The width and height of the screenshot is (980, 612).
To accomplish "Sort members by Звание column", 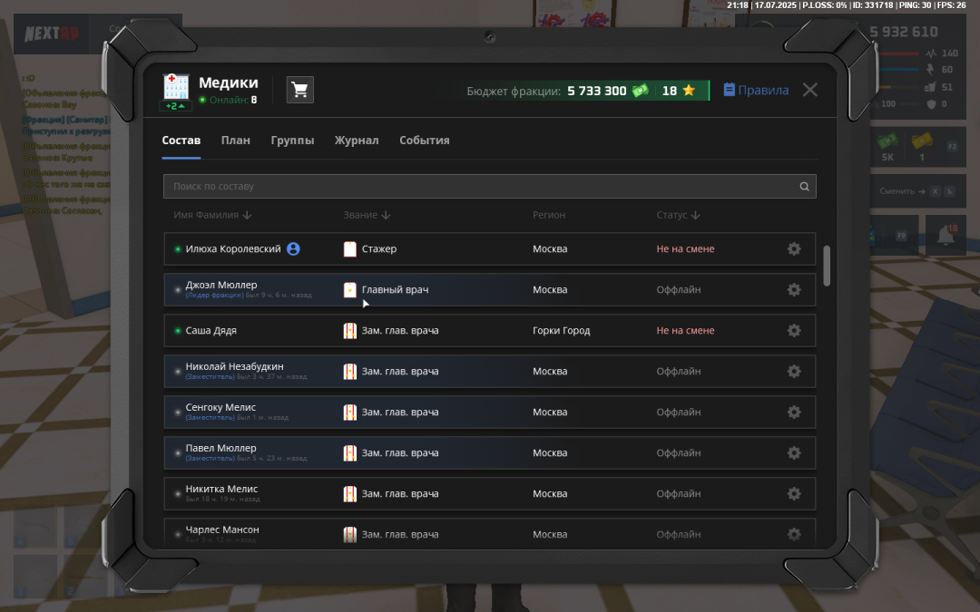I will 367,215.
